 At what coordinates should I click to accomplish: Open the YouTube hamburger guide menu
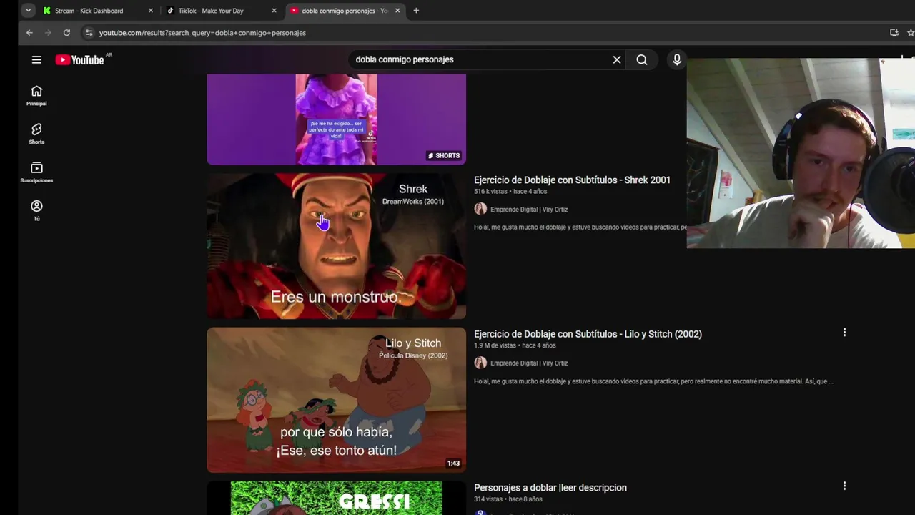[x=36, y=60]
